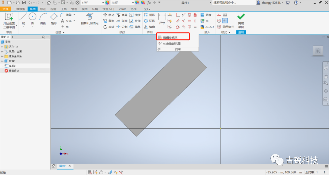Click the 显示格式 show format button
The width and height of the screenshot is (329, 175).
click(x=226, y=27)
